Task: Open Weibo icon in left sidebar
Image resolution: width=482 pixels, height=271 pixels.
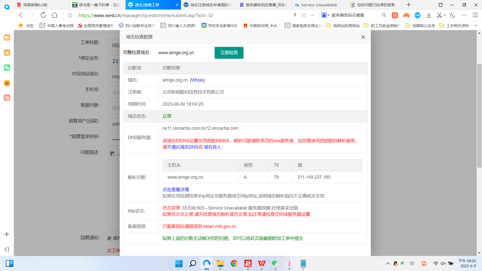Action: 7,83
